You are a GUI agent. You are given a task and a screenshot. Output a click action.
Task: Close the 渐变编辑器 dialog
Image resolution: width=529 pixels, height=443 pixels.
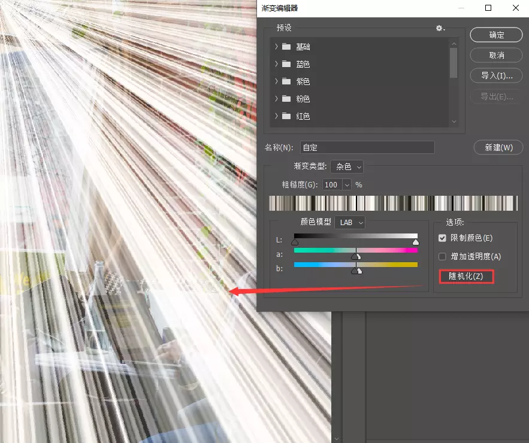pyautogui.click(x=516, y=8)
